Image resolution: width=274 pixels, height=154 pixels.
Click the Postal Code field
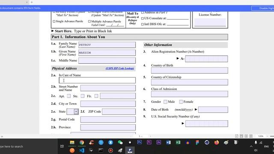(x=108, y=119)
